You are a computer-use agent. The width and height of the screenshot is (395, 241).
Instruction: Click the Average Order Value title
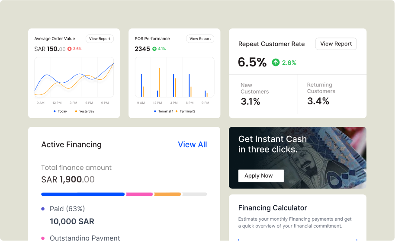[55, 39]
